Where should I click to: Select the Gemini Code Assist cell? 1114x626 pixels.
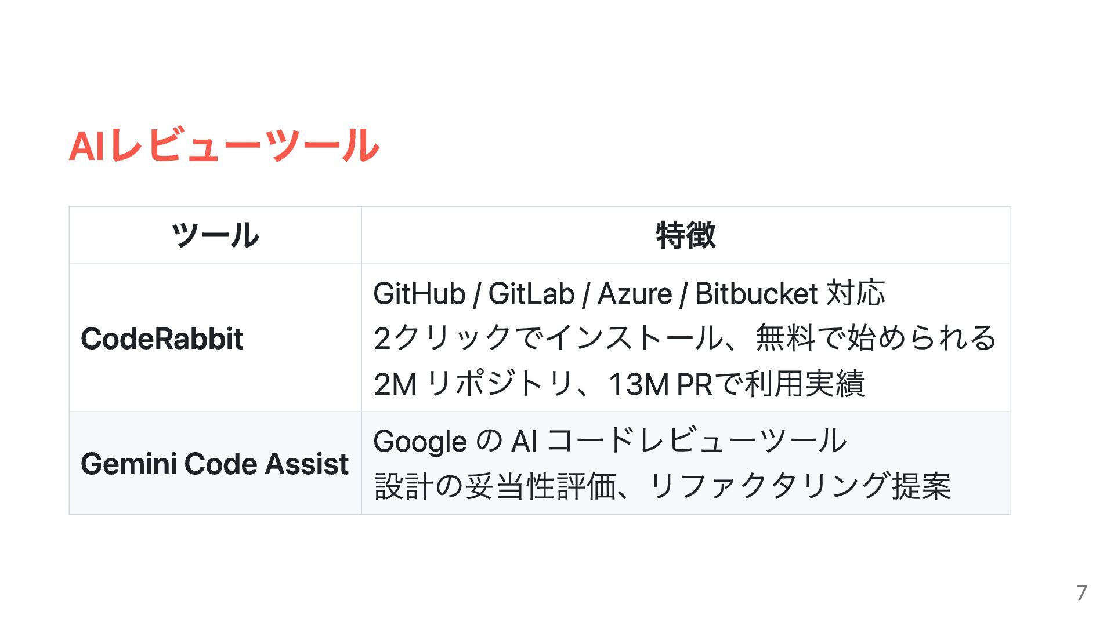coord(215,464)
